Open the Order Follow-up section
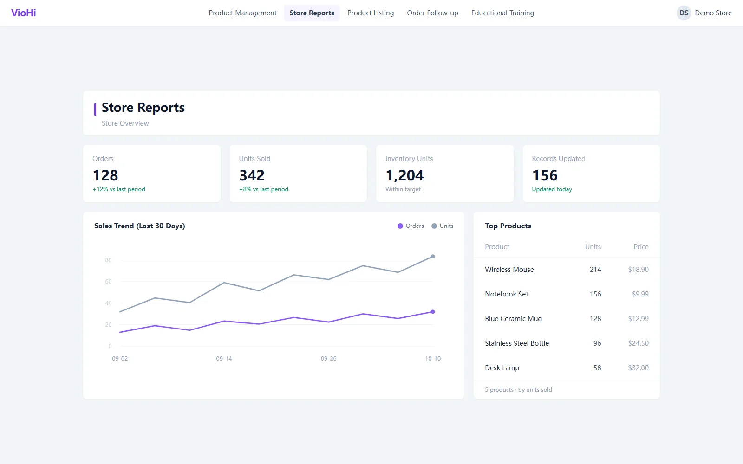The image size is (743, 464). (432, 13)
